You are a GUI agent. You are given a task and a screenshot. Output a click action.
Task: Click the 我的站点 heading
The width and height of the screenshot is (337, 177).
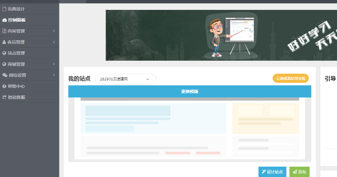pyautogui.click(x=79, y=79)
